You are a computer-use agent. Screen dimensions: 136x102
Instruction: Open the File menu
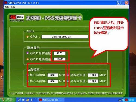point(7,7)
